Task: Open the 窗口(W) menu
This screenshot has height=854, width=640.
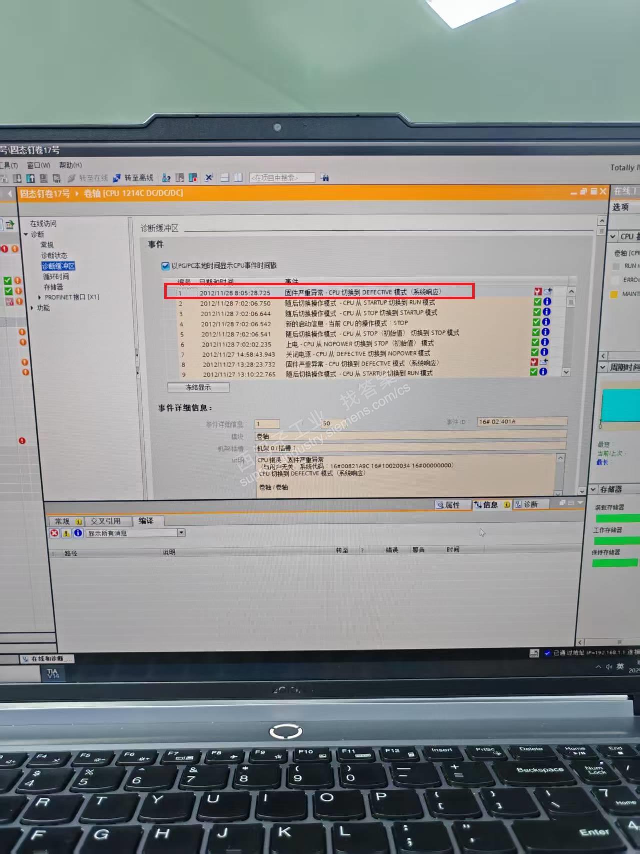Action: 38,165
